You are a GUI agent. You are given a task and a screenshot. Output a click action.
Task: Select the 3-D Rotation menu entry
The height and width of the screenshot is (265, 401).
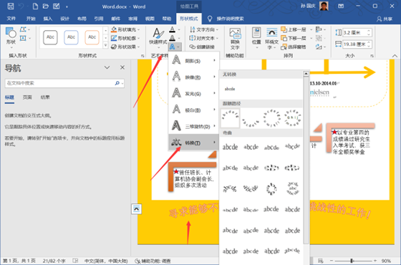[x=193, y=126]
